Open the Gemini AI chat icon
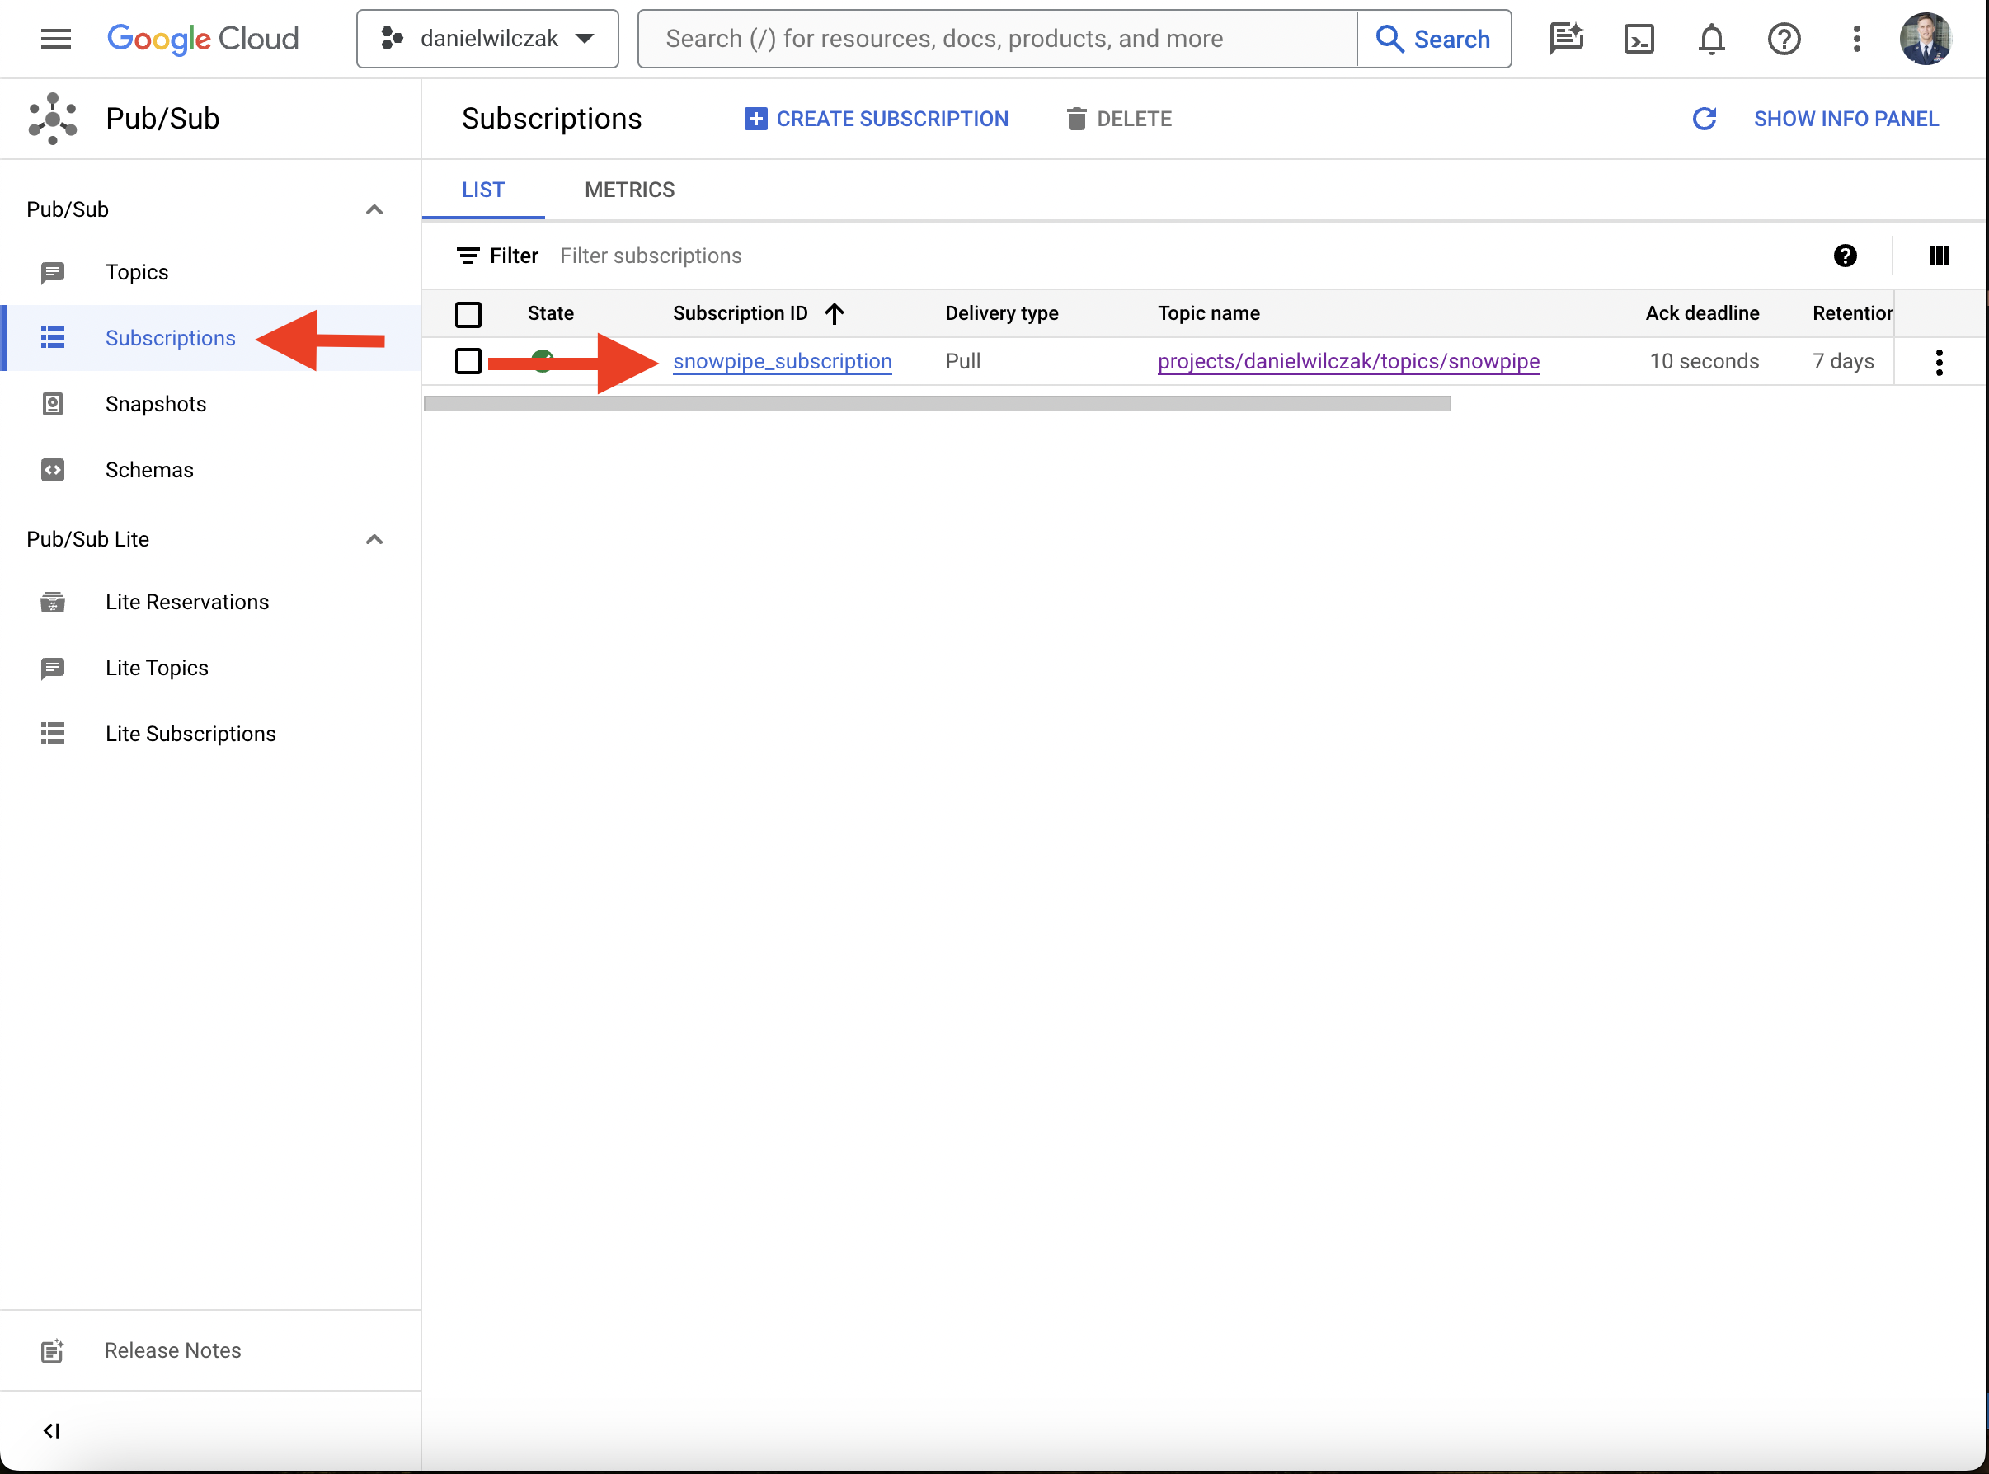This screenshot has width=1989, height=1474. tap(1566, 40)
